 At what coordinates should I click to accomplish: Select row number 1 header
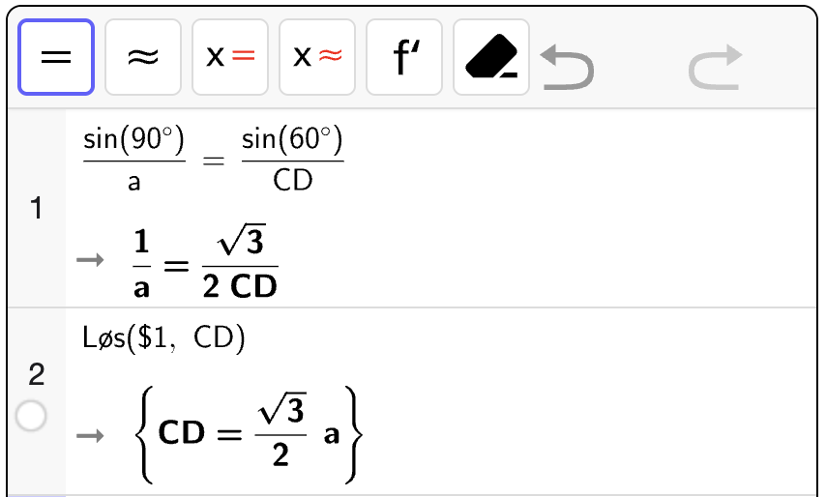tap(37, 208)
